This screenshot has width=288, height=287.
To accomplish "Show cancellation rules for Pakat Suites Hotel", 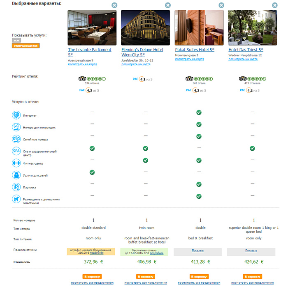I will 197,250.
